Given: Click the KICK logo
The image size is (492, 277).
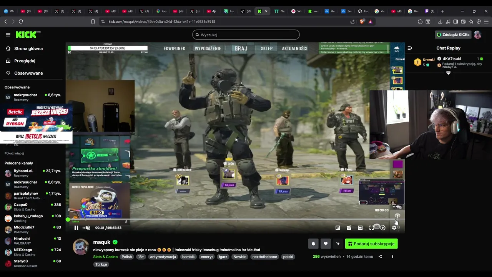Looking at the screenshot, I should click(28, 35).
